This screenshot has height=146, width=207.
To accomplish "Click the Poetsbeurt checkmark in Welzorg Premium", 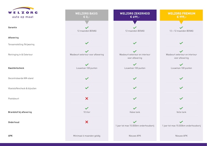I will coord(181,99).
